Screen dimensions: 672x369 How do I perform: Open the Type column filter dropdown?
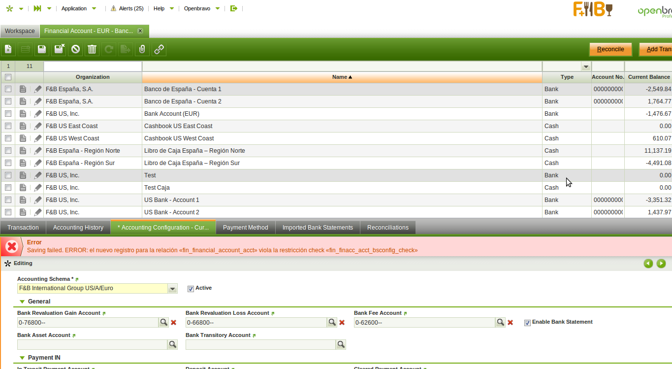coord(586,67)
